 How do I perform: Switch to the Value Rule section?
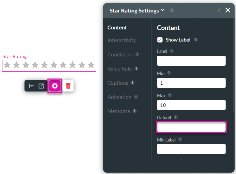coord(119,69)
